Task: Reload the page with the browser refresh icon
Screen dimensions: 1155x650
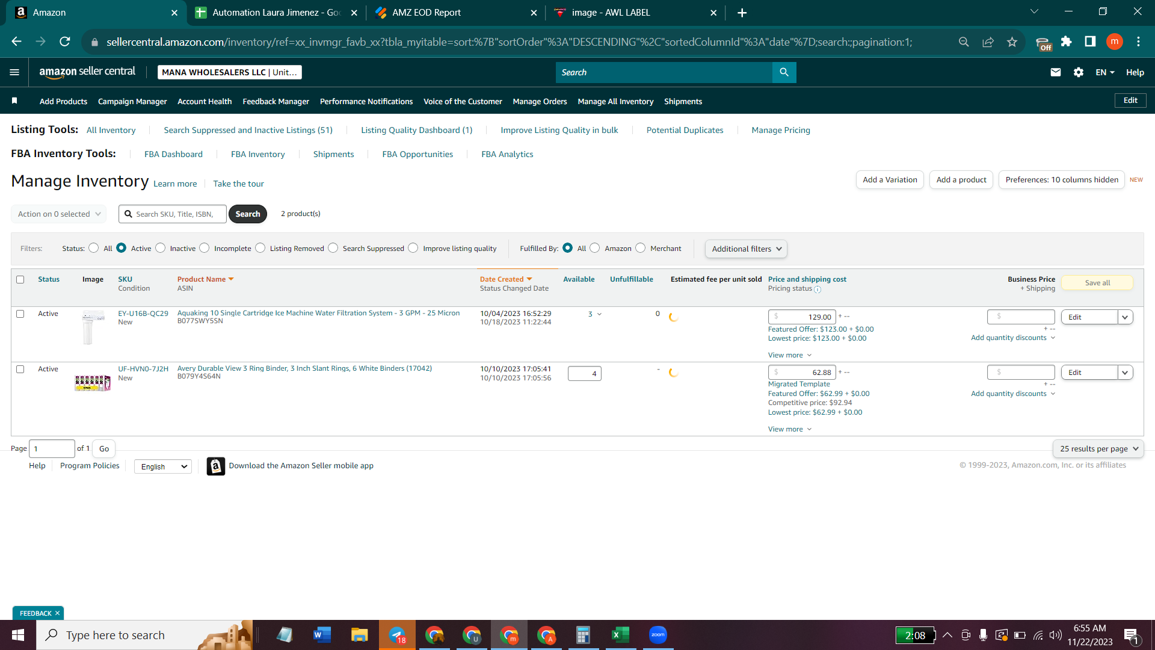Action: point(65,42)
